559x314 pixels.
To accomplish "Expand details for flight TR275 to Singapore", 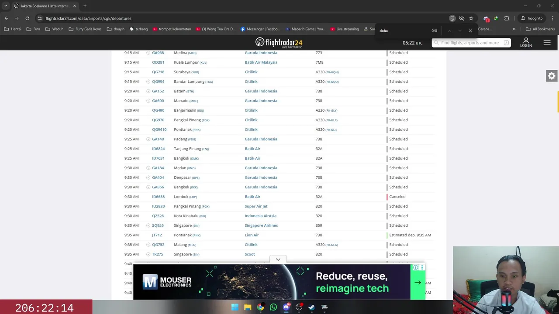I will pos(148,254).
